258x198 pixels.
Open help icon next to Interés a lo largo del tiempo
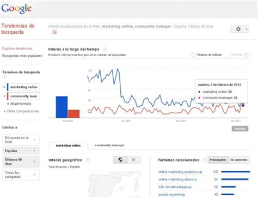105,49
